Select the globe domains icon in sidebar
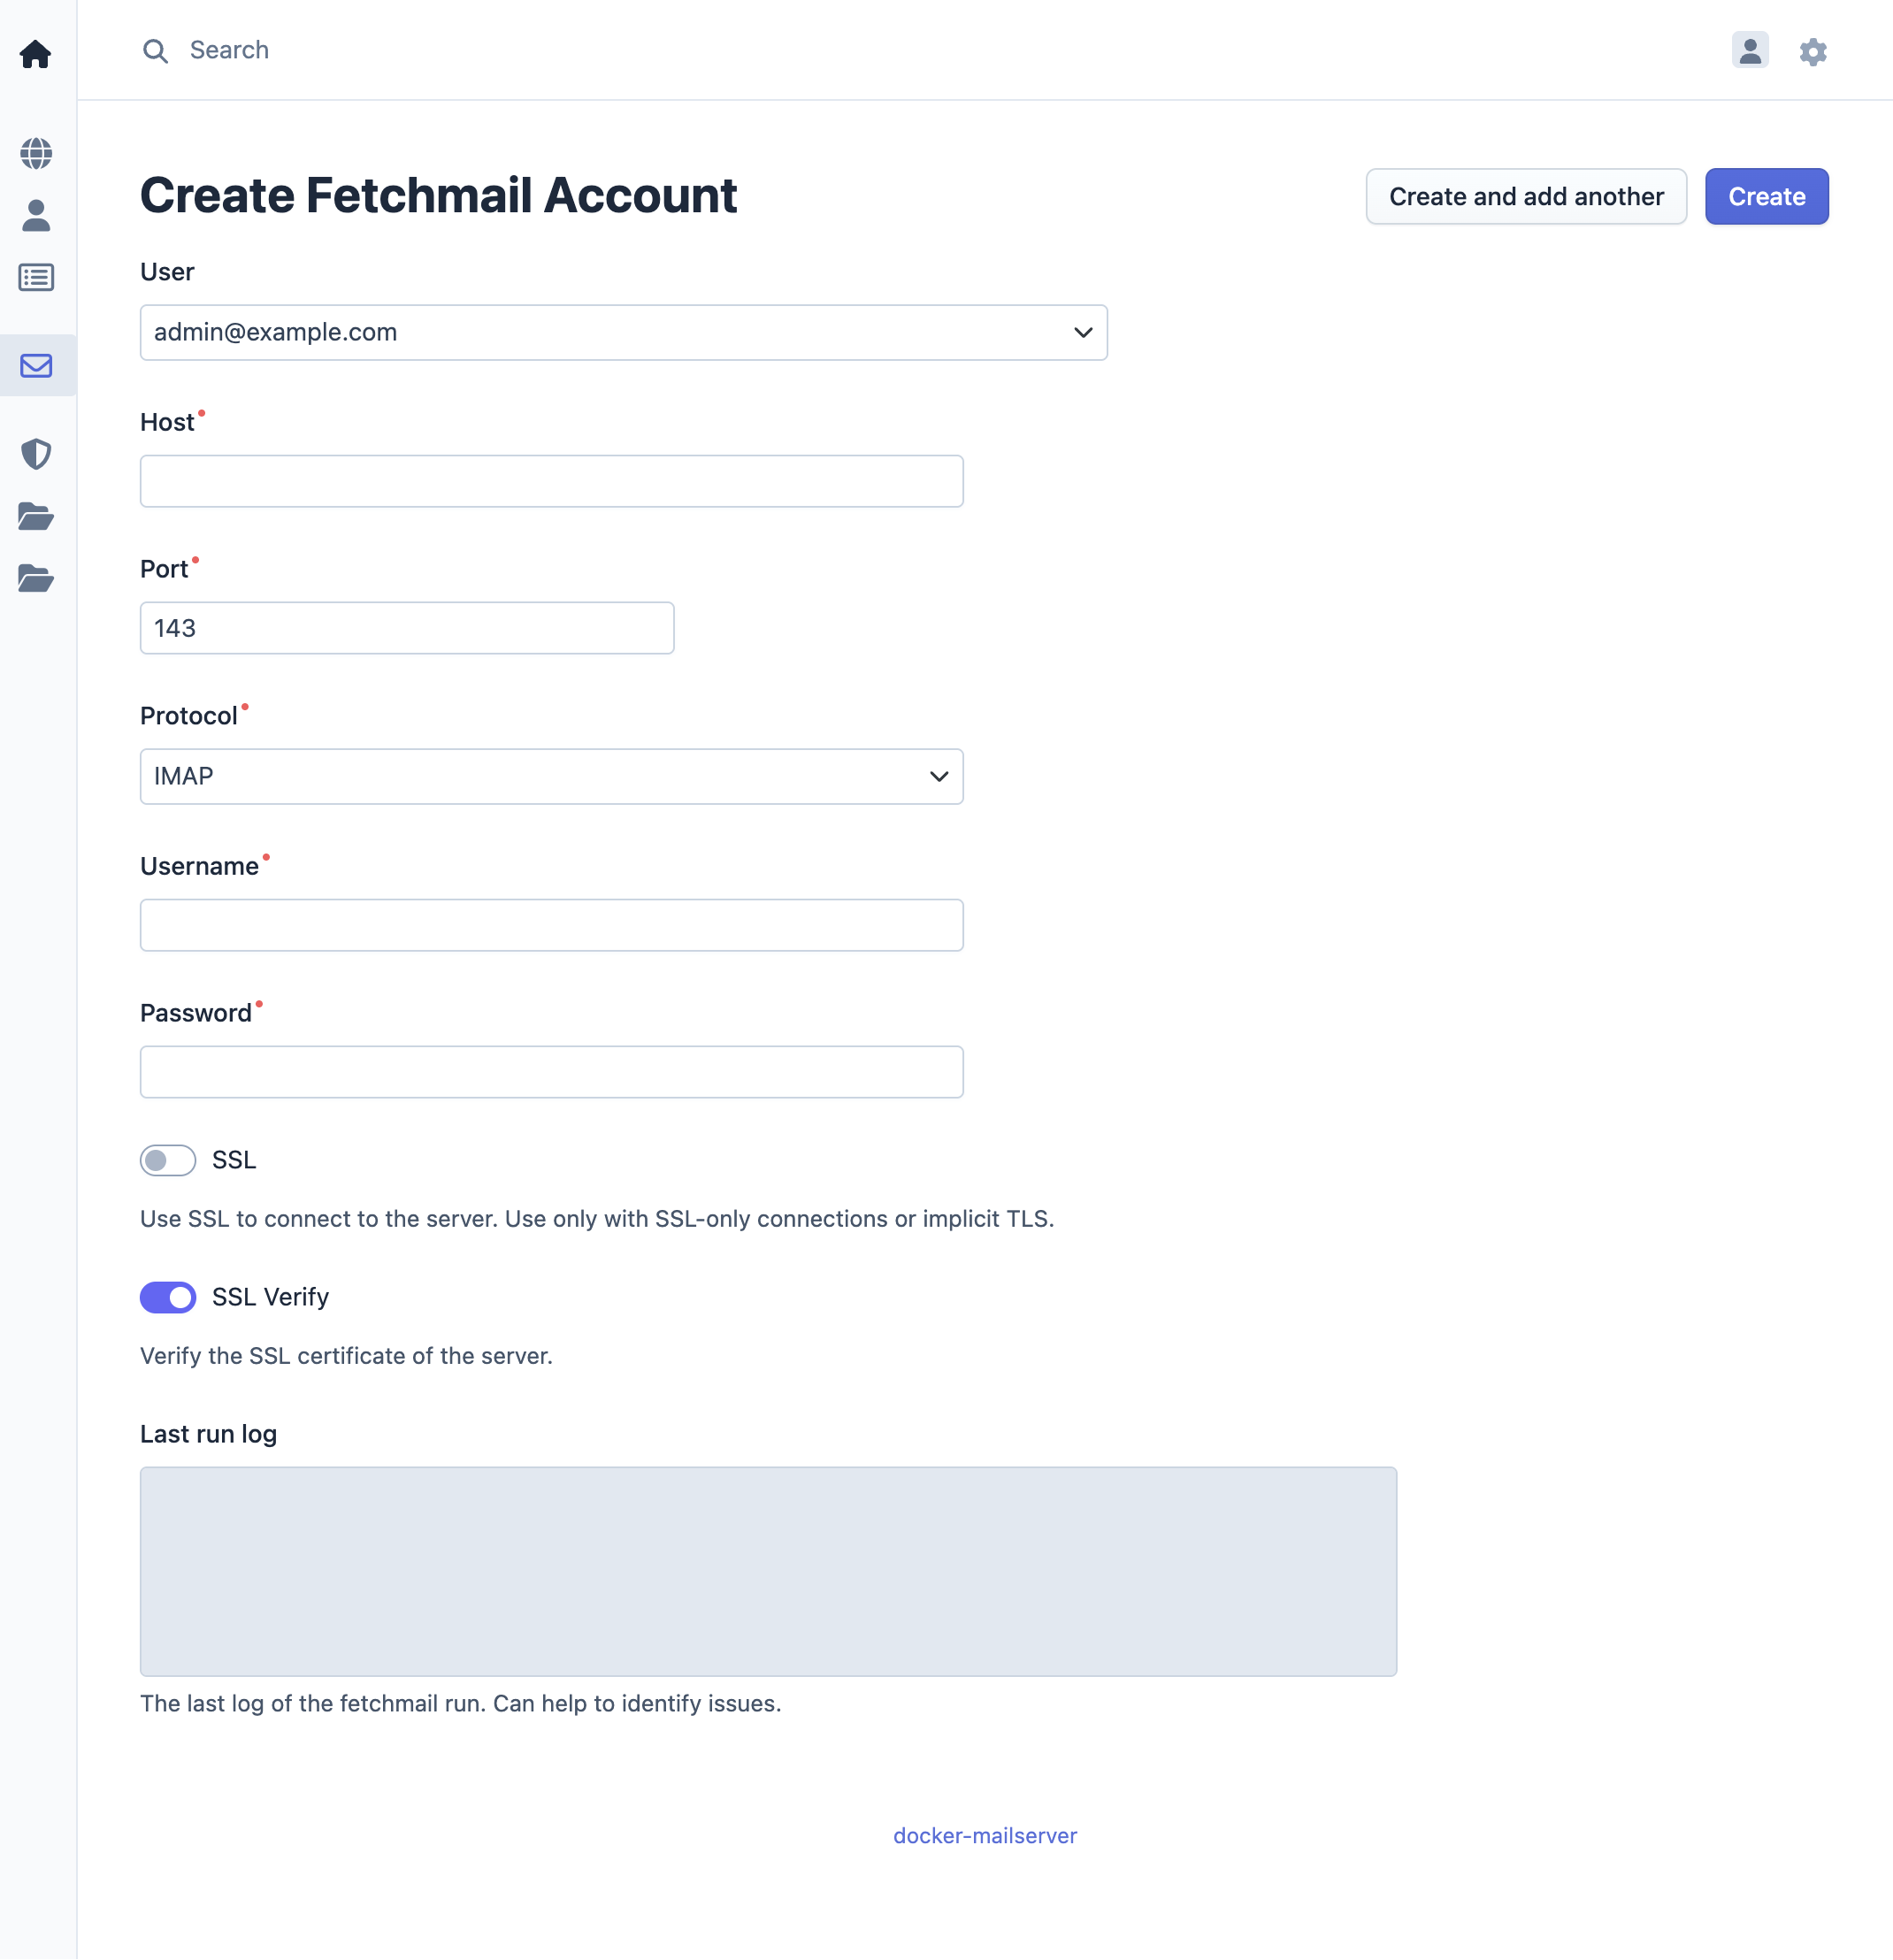 pos(36,153)
